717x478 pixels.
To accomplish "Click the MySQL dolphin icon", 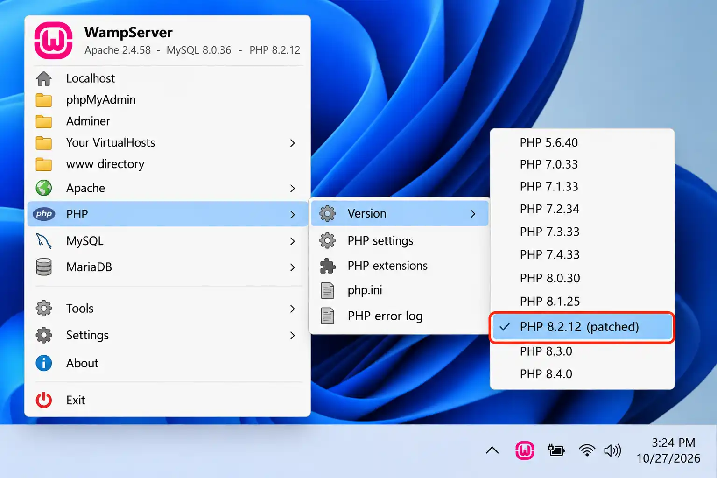I will point(44,241).
